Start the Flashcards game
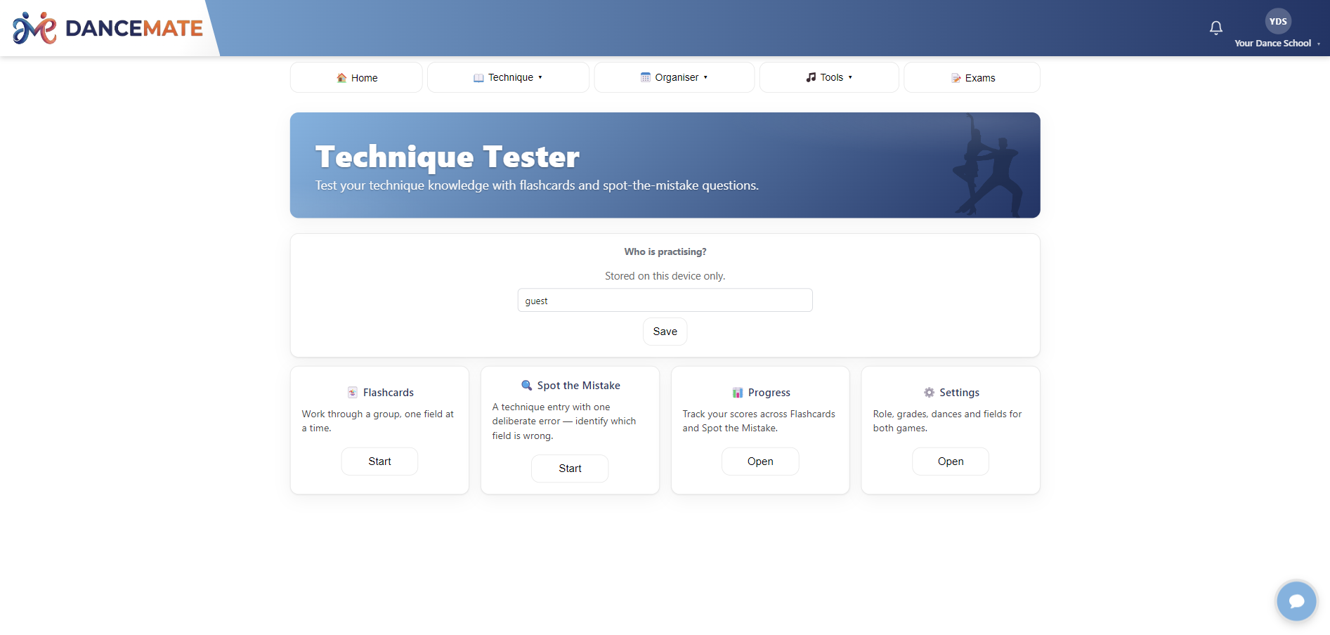Screen dimensions: 1330x635 pos(379,461)
